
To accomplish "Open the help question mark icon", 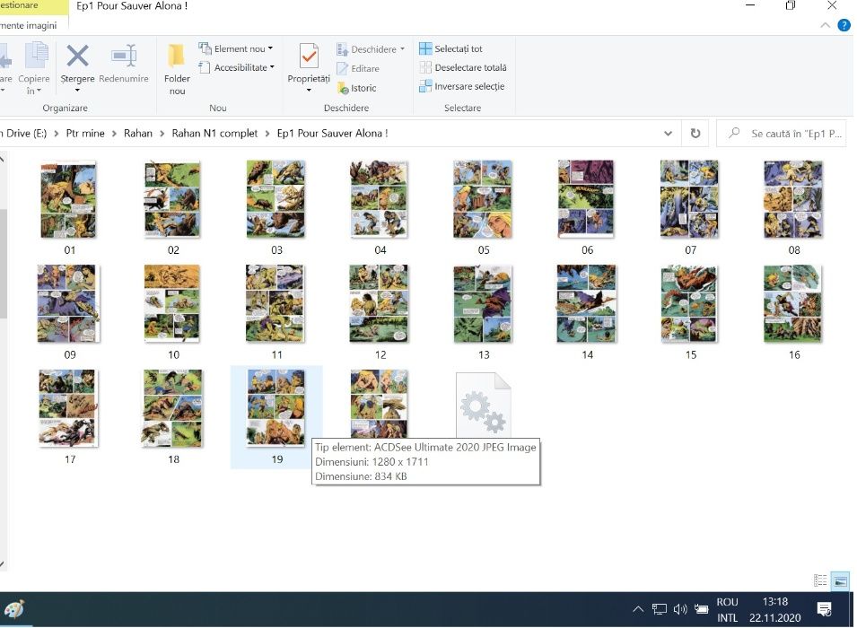I will (844, 25).
